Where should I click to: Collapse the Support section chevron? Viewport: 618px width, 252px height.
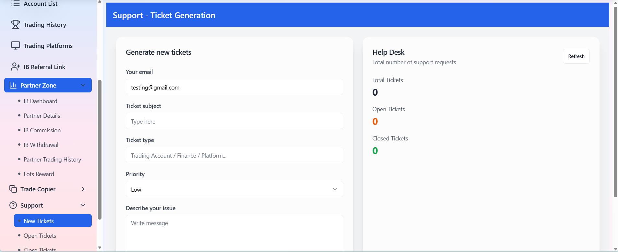click(x=83, y=205)
